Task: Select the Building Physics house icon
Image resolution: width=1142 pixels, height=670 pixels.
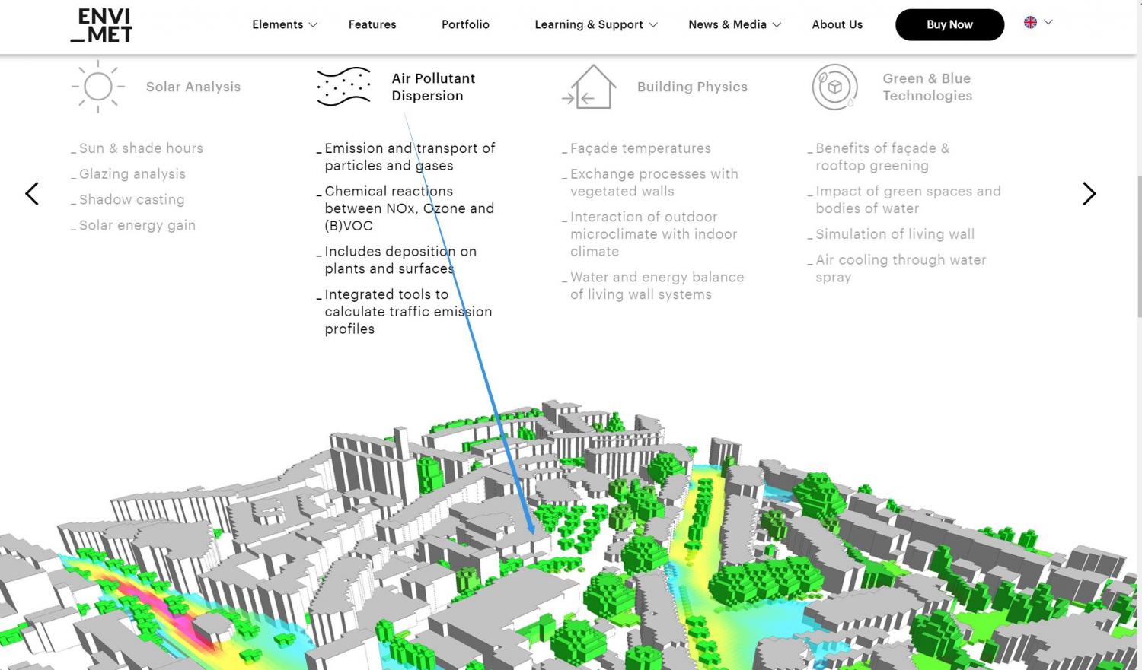Action: pyautogui.click(x=589, y=87)
